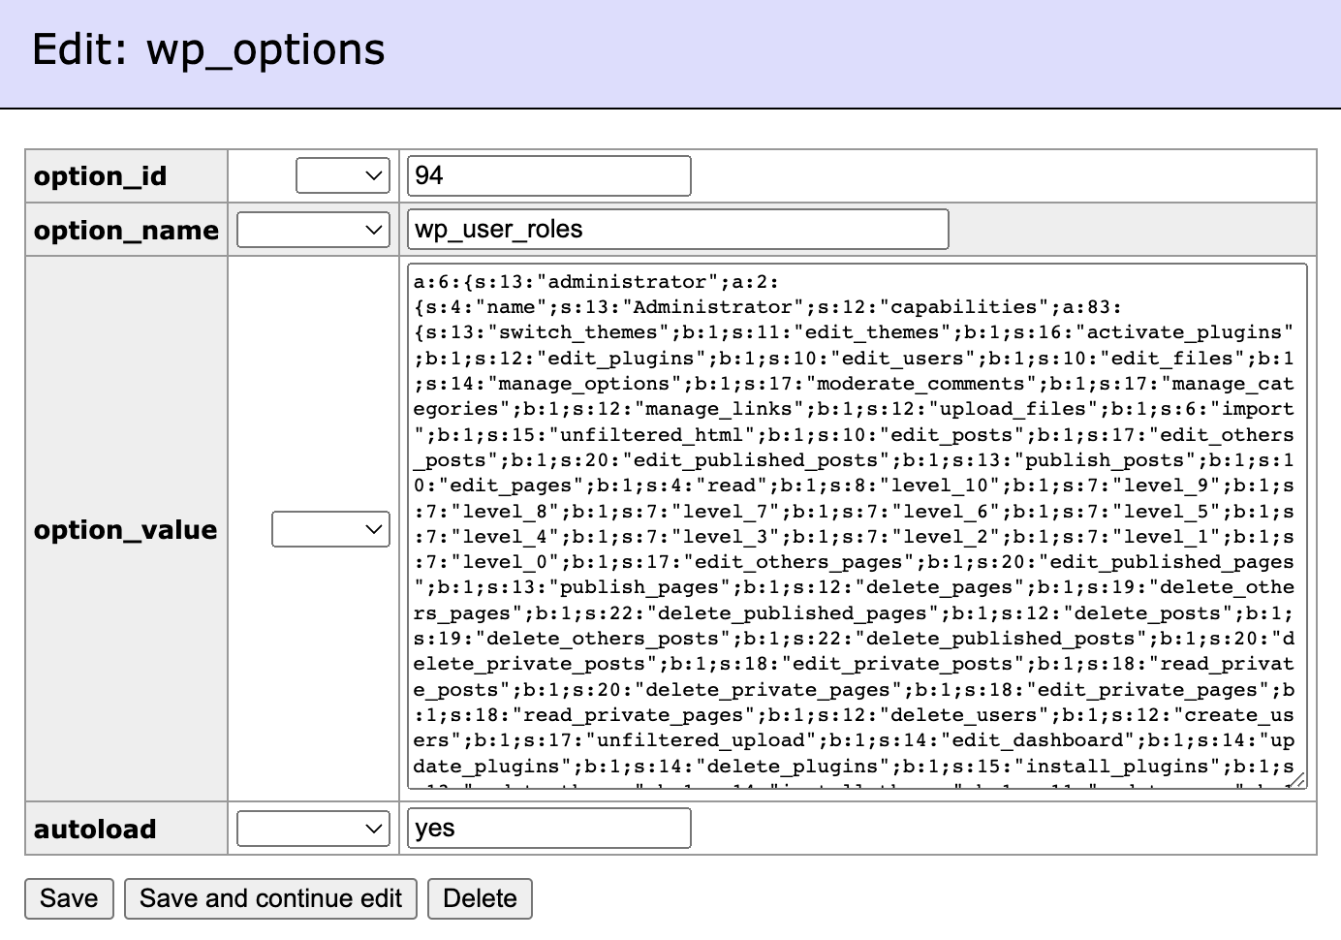Grab the textarea resize handle corner
This screenshot has height=940, width=1341.
pos(1297,780)
